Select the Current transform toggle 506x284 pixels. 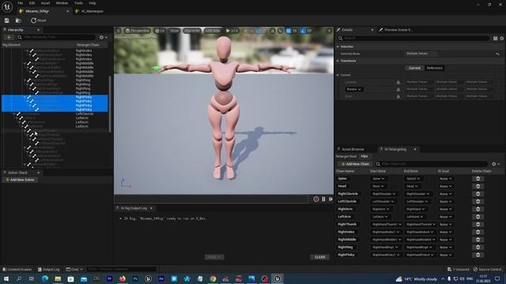pos(414,68)
